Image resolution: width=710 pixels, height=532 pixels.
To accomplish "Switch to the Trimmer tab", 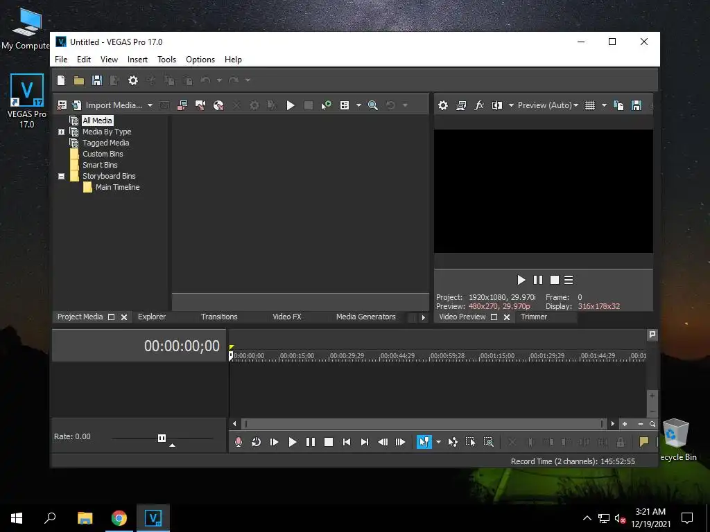I will pyautogui.click(x=534, y=317).
